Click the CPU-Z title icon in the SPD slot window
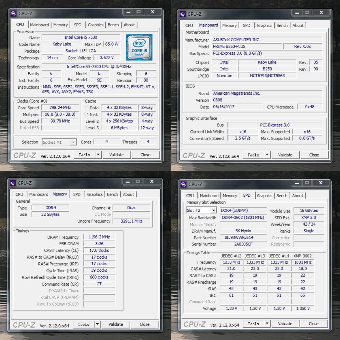 coord(183,184)
